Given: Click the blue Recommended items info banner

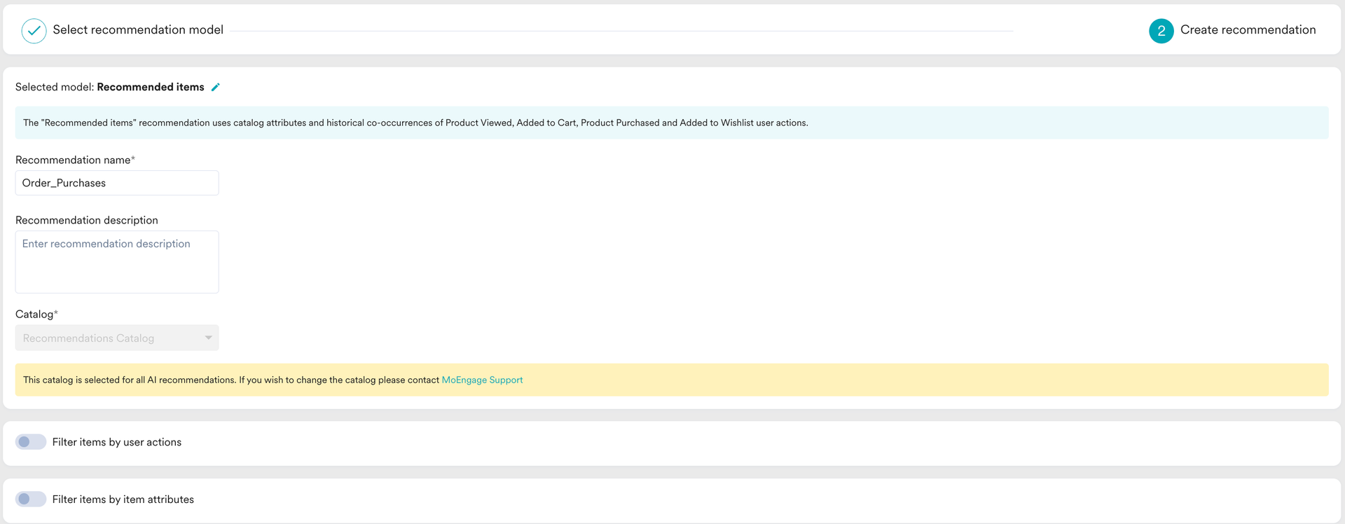Looking at the screenshot, I should pyautogui.click(x=672, y=123).
